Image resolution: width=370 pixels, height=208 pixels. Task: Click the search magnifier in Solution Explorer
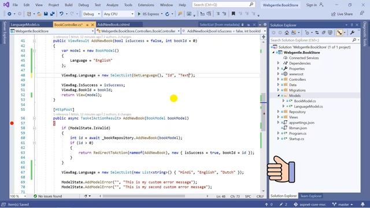point(354,40)
